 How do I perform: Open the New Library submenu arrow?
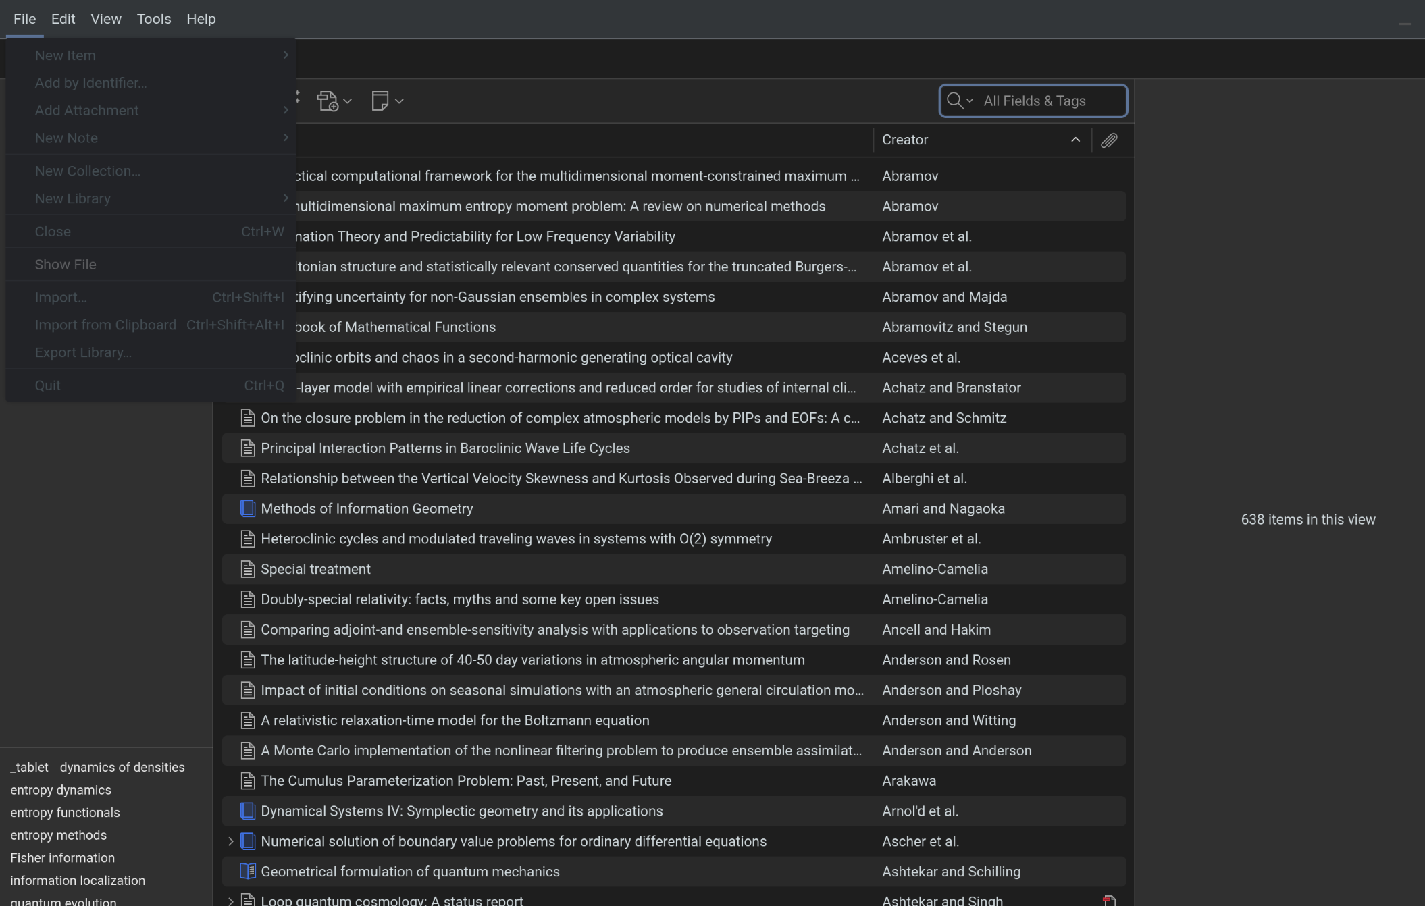tap(286, 198)
